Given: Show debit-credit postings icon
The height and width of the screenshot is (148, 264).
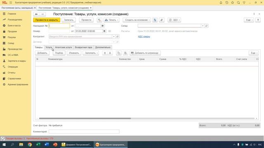Looking at the screenshot, I should 99,20.
